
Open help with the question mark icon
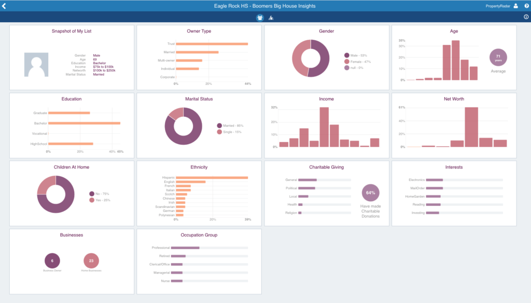(x=527, y=6)
